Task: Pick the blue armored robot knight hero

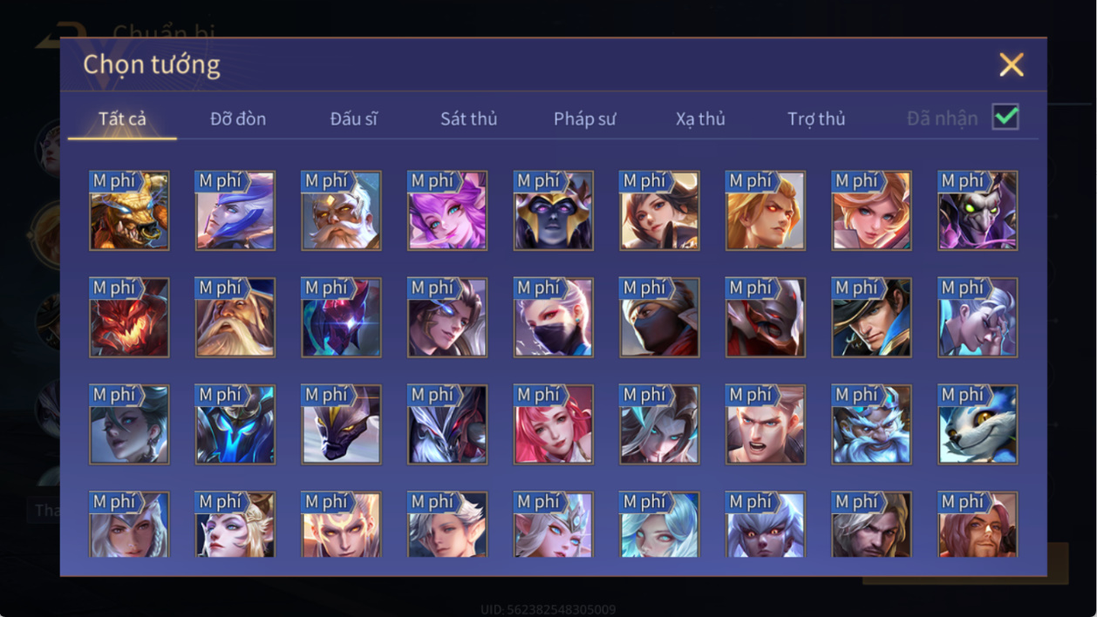Action: click(x=235, y=424)
